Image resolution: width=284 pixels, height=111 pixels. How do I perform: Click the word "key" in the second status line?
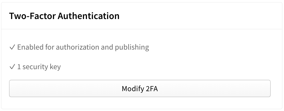tap(55, 67)
